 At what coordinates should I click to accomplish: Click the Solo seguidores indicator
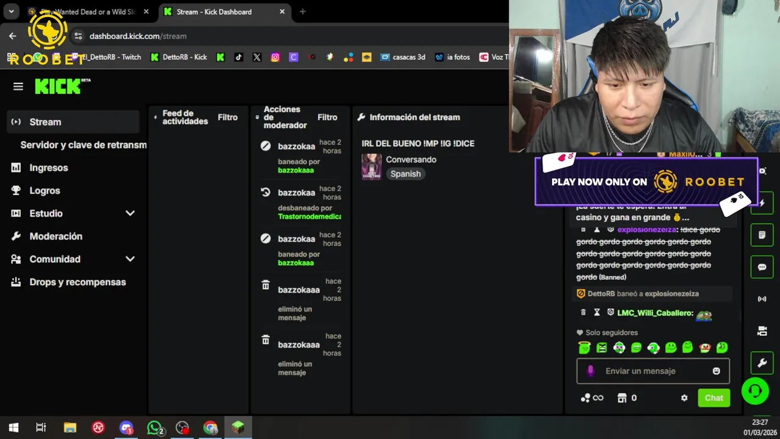(x=607, y=332)
